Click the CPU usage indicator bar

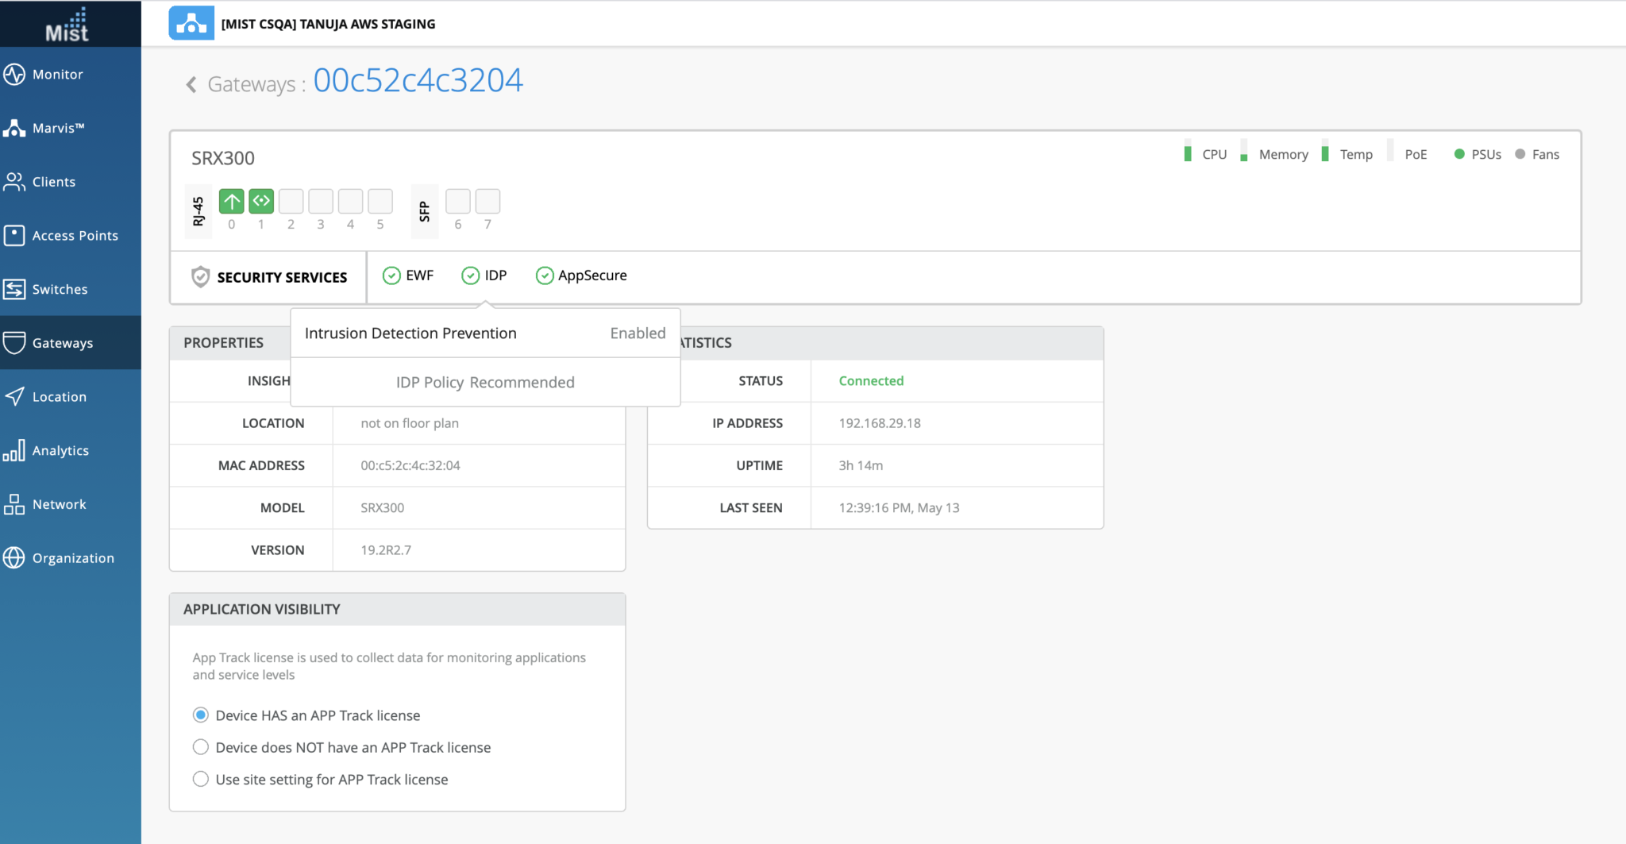1188,152
